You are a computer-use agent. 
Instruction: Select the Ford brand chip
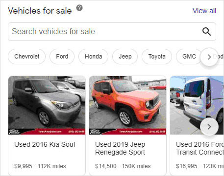click(x=62, y=57)
